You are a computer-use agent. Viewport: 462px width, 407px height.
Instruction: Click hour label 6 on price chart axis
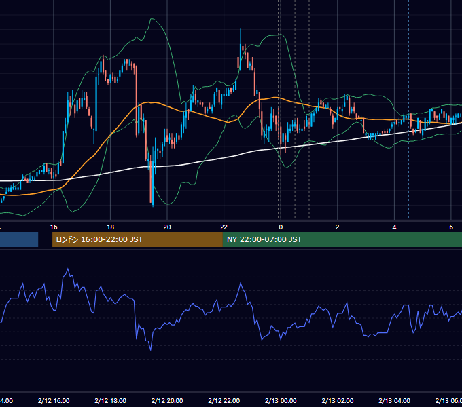click(451, 227)
